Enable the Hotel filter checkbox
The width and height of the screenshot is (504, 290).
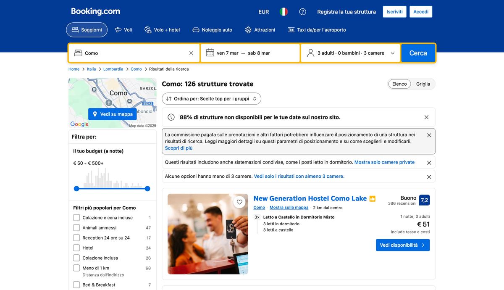76,248
